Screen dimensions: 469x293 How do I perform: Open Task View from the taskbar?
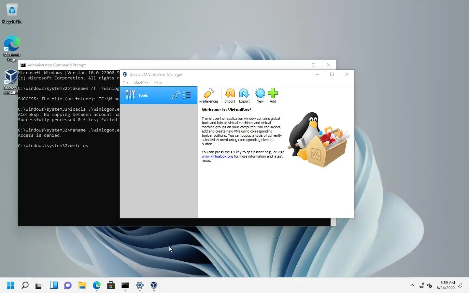[39, 286]
